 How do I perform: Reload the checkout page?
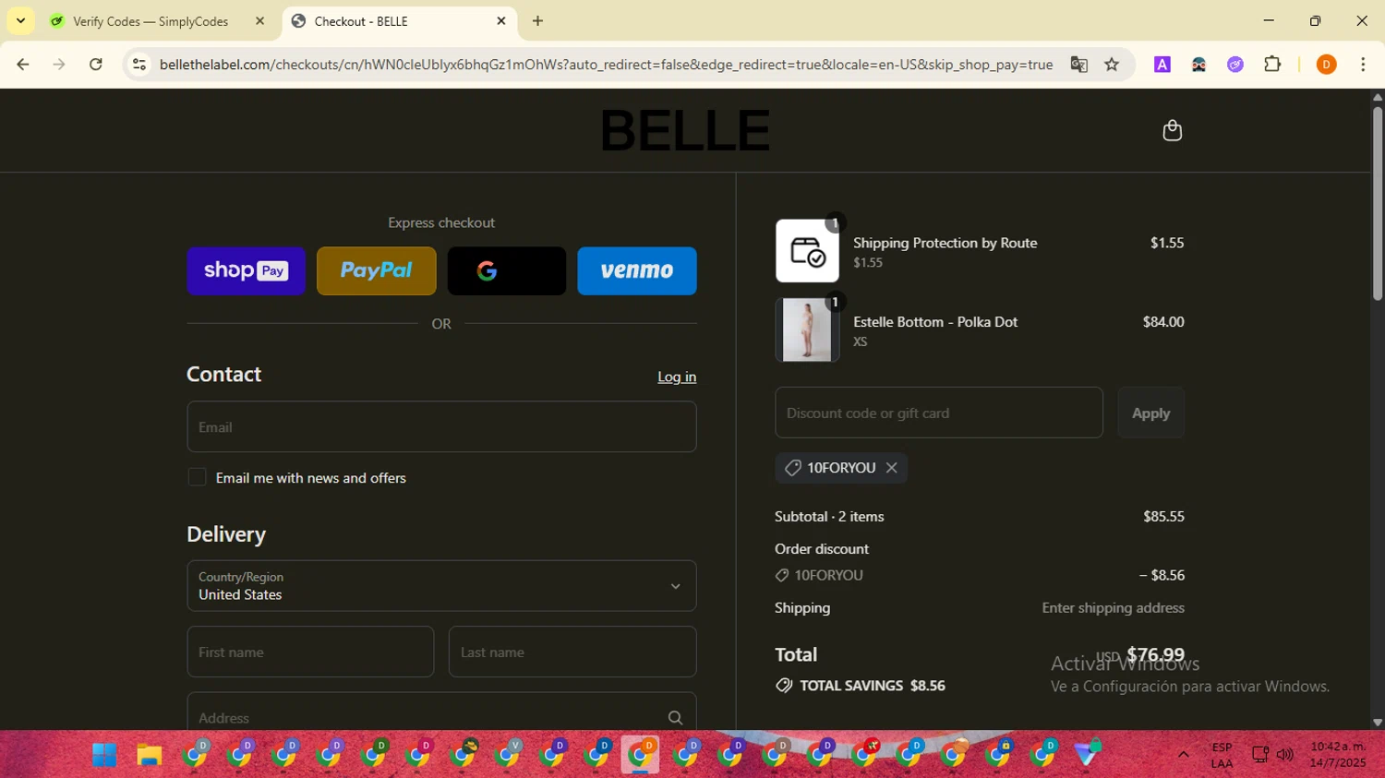click(x=95, y=65)
